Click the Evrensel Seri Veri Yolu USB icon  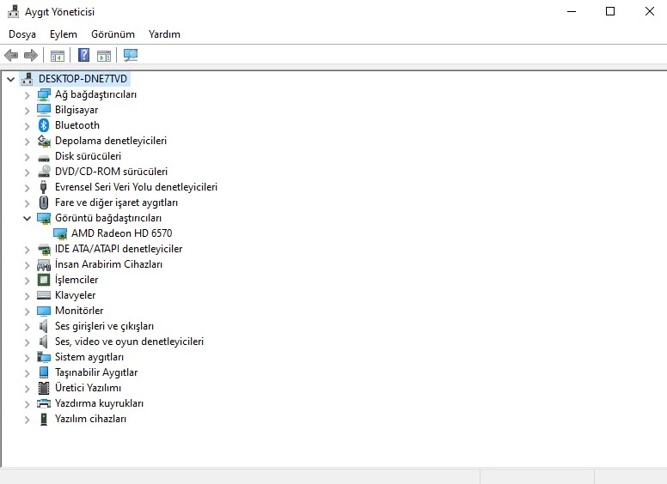[43, 187]
